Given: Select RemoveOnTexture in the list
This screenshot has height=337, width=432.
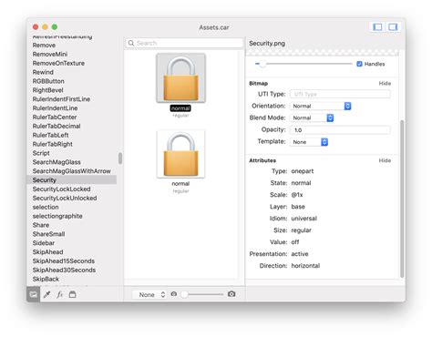Looking at the screenshot, I should (x=58, y=63).
